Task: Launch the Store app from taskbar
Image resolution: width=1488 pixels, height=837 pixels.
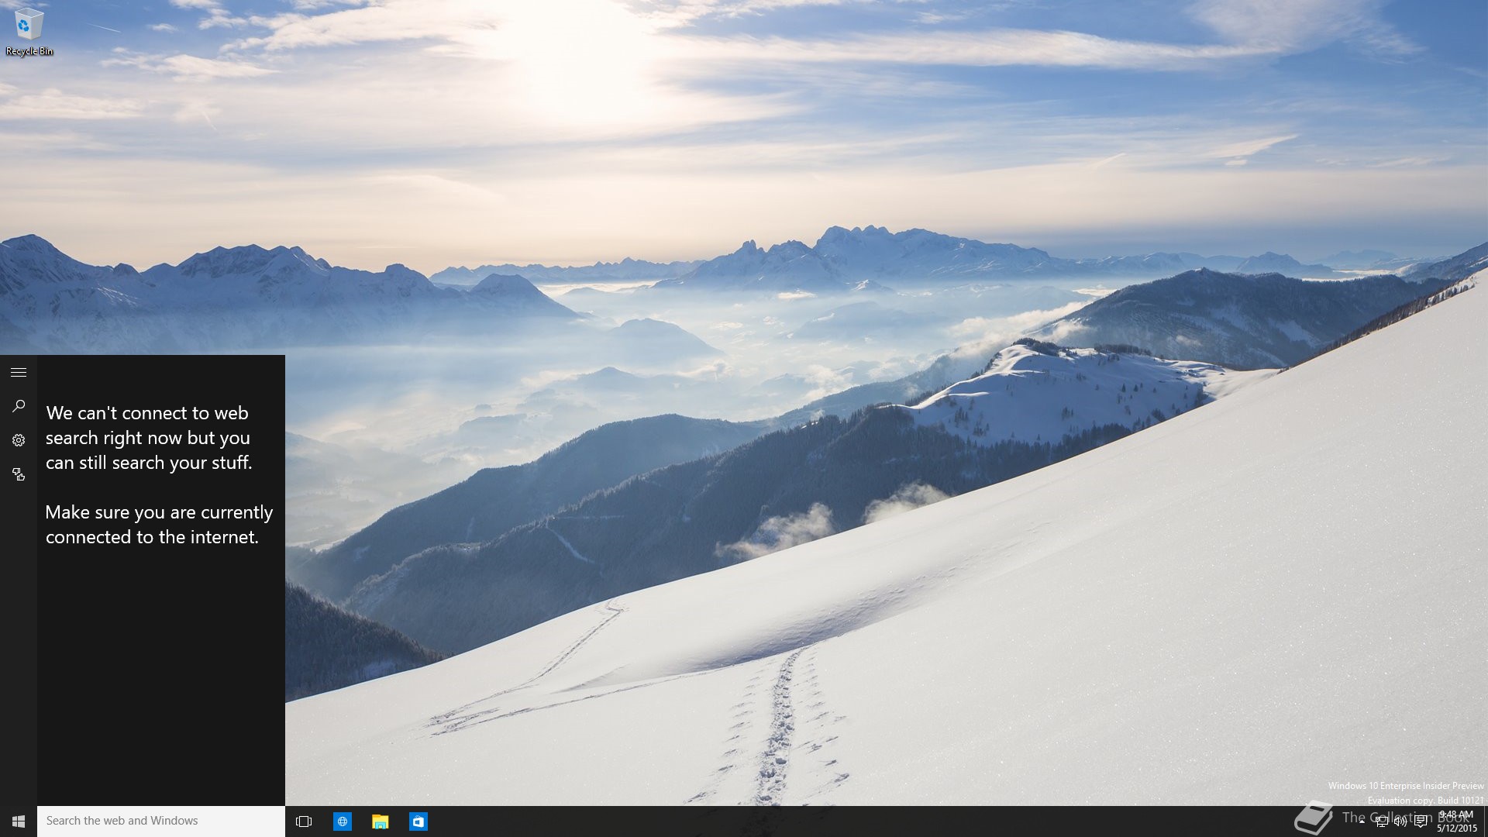Action: tap(418, 821)
